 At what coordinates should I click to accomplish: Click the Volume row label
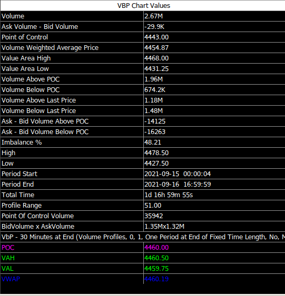[13, 16]
